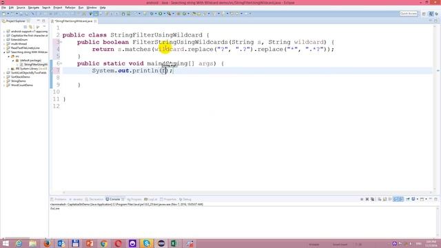Expand the JRE System Library node

[9, 69]
